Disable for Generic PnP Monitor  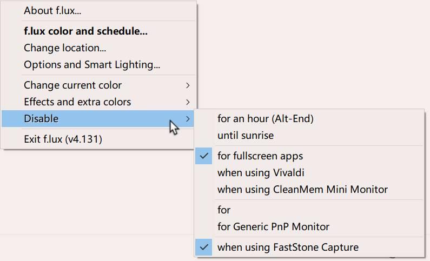[273, 227]
